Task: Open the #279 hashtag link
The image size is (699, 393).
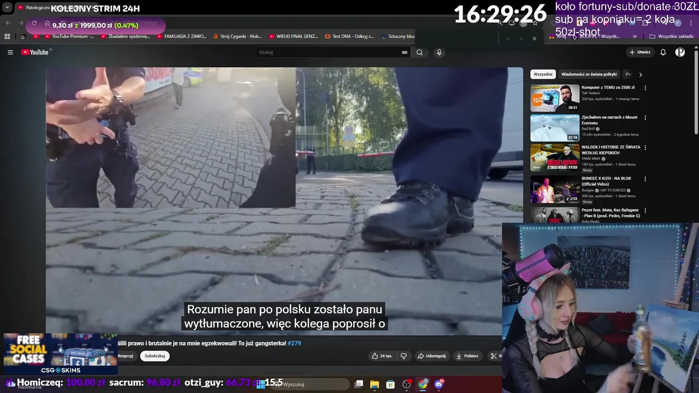Action: [294, 343]
